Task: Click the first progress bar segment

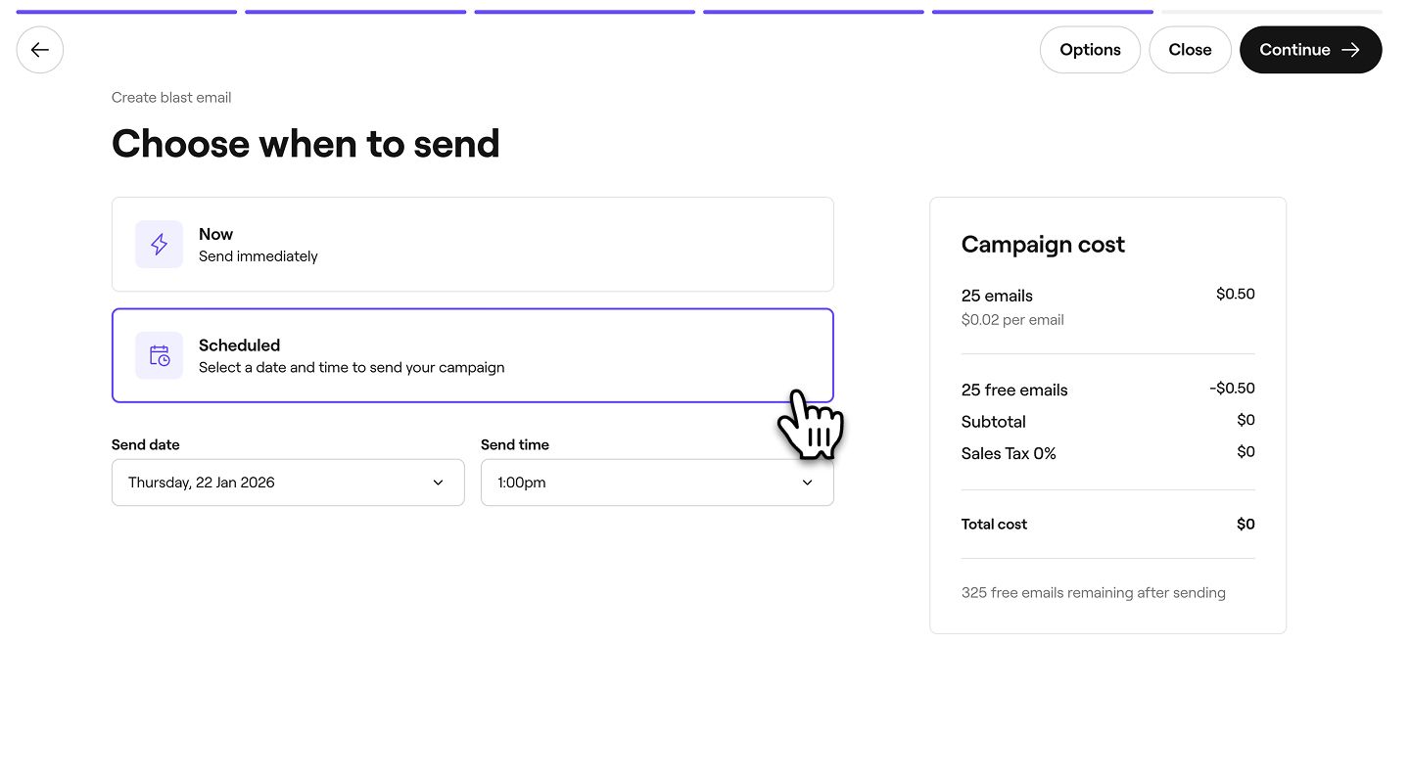Action: [126, 12]
